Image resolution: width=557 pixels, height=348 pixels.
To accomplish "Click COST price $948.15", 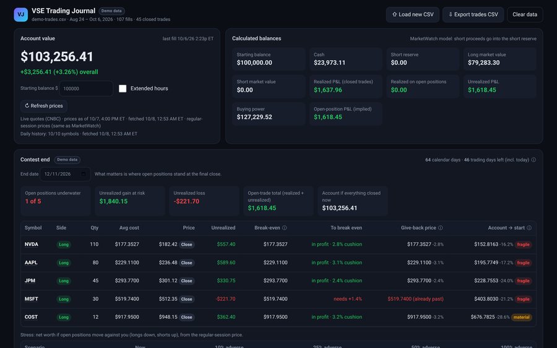I will [x=168, y=316].
